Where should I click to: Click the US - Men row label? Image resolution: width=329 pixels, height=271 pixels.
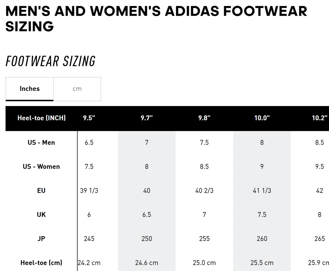click(41, 143)
